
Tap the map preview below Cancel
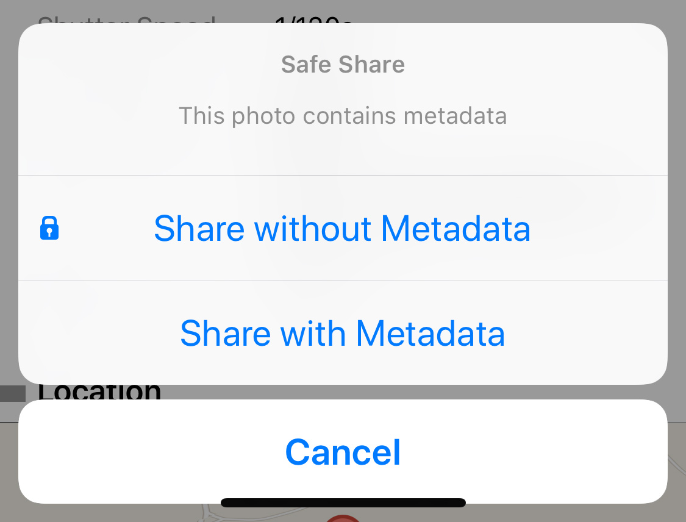(343, 513)
